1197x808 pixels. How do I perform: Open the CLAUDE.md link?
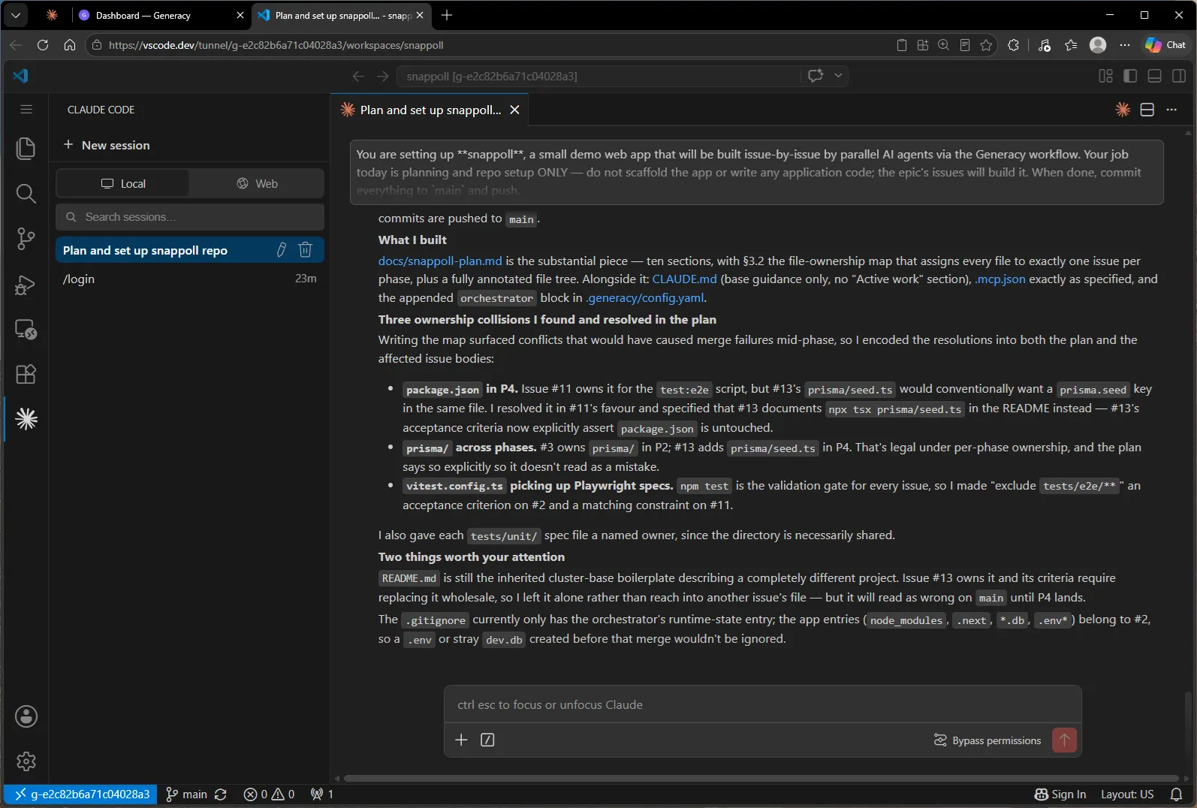[684, 279]
